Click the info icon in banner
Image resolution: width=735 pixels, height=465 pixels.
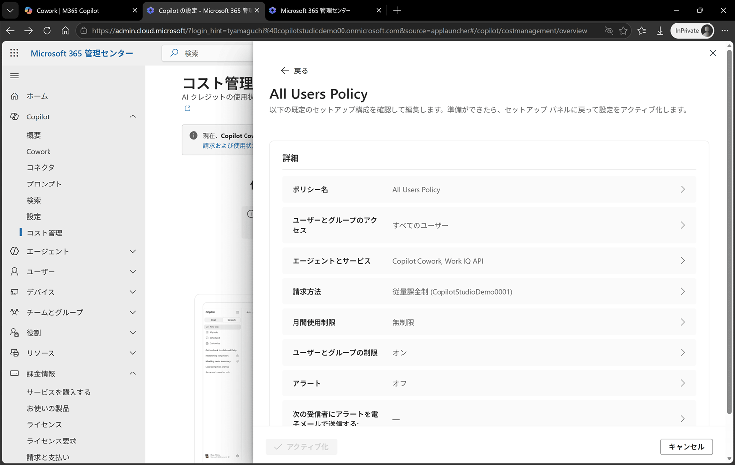[194, 135]
